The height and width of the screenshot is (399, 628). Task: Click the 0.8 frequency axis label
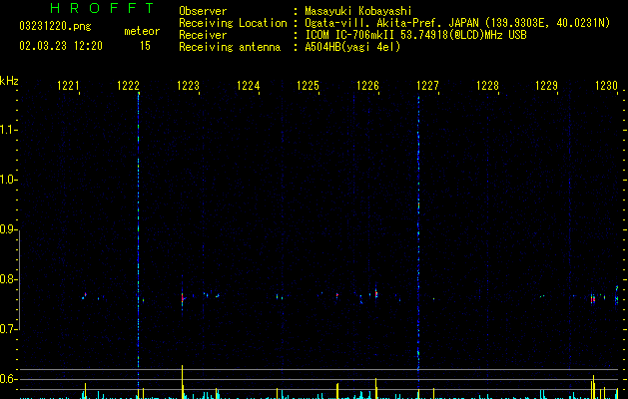pyautogui.click(x=8, y=279)
